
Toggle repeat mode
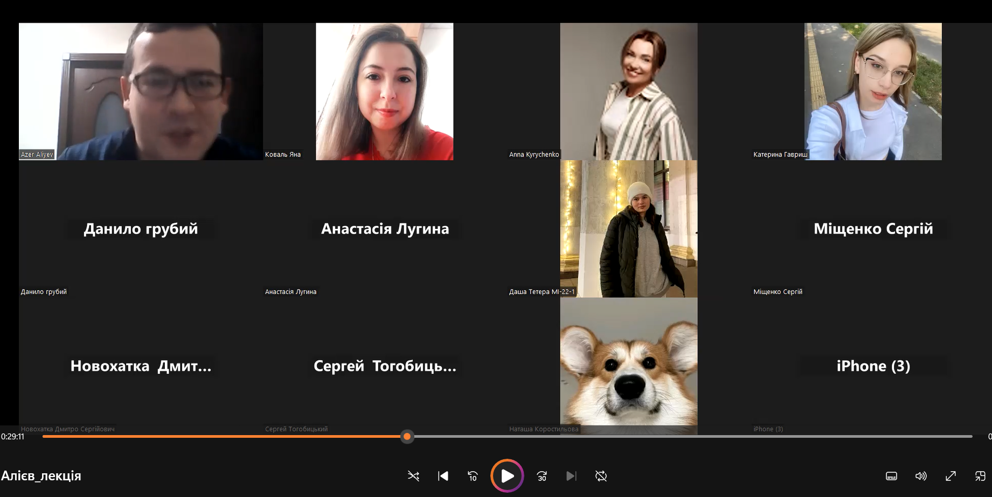(x=601, y=476)
